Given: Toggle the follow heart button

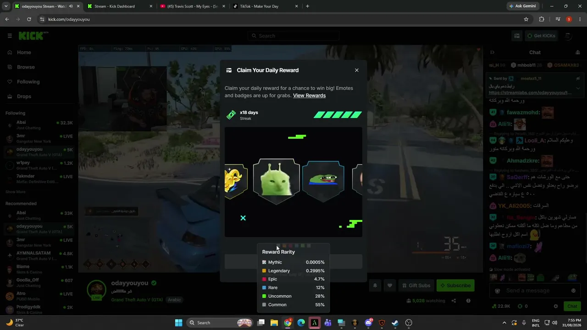Looking at the screenshot, I should pos(390,286).
